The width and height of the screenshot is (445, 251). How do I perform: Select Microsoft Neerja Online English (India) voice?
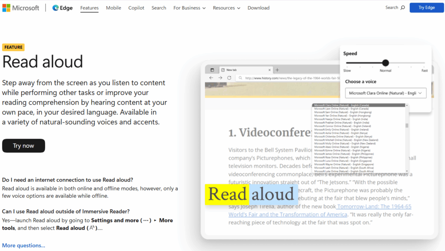point(359,119)
